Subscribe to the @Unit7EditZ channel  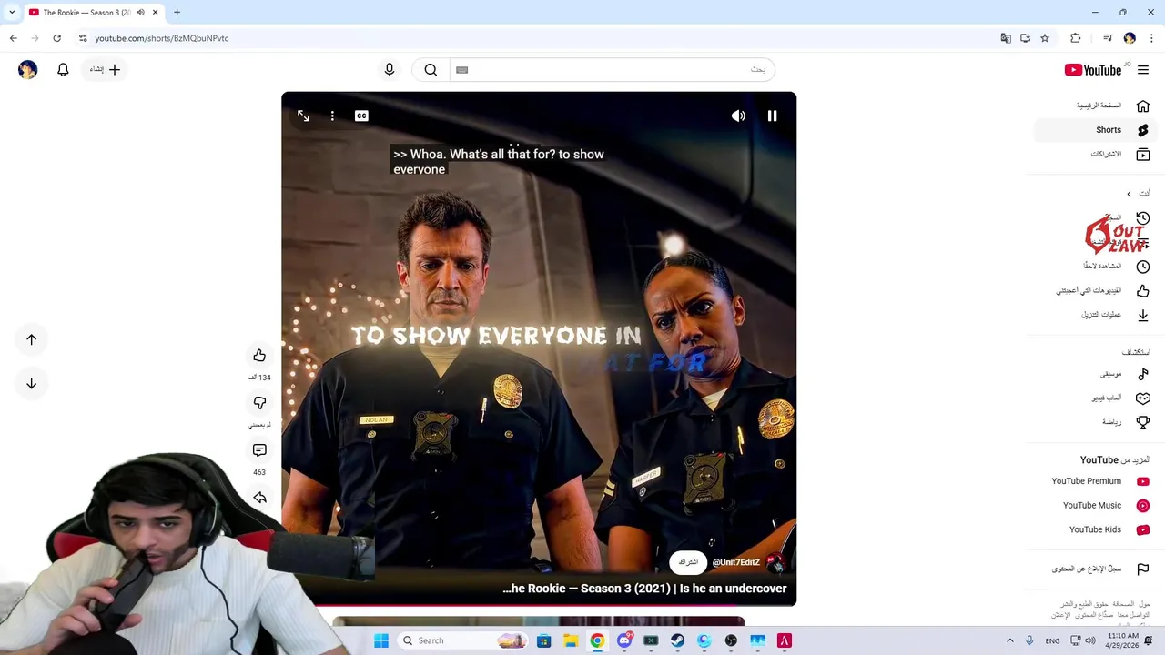click(688, 562)
